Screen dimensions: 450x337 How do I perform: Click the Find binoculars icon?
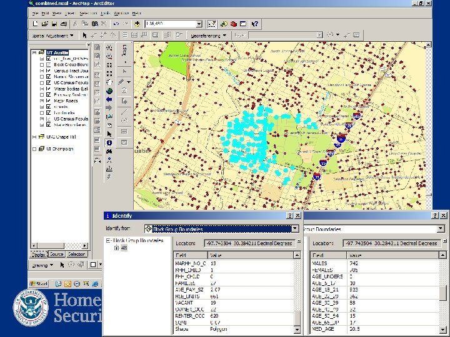(109, 151)
